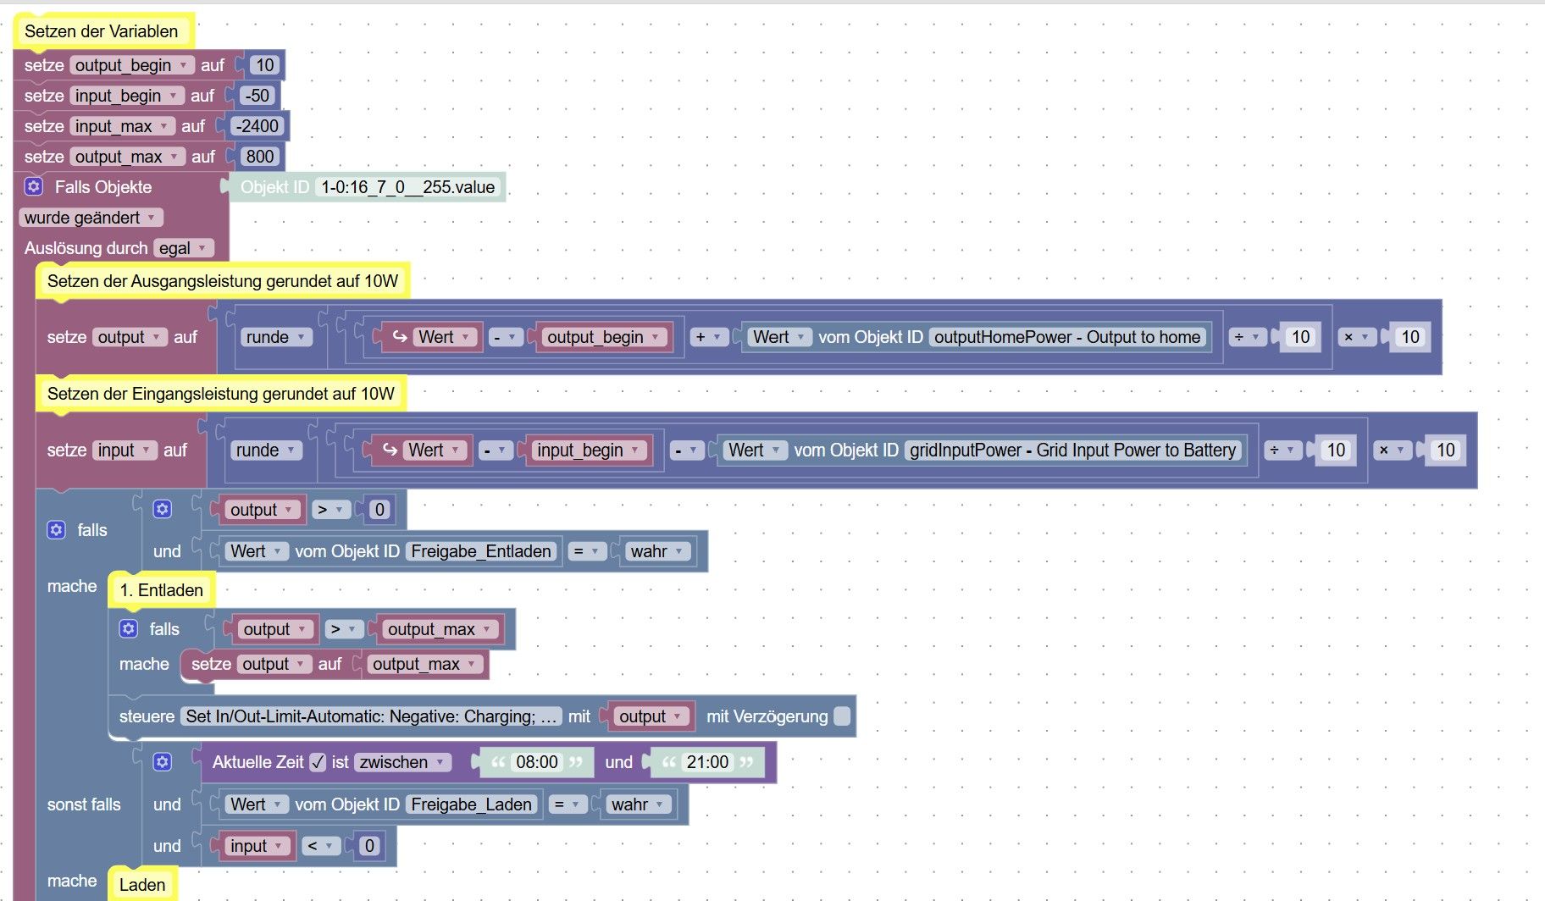1545x901 pixels.
Task: Open the '=' operator after Freigabe_Entladen
Action: pos(586,551)
